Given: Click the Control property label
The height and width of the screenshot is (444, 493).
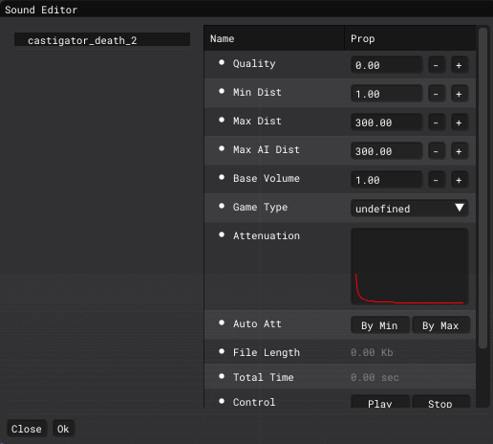Looking at the screenshot, I should [x=254, y=402].
